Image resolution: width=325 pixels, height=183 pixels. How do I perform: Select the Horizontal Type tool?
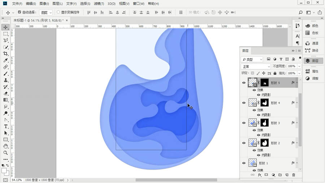[x=6, y=126]
